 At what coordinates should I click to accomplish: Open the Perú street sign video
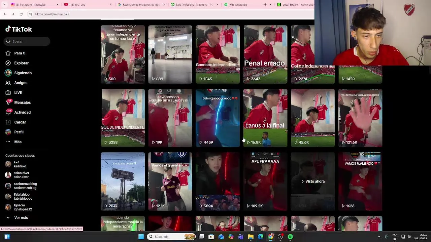point(123,182)
